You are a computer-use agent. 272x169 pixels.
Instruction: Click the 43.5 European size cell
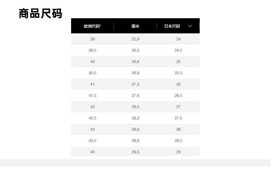pyautogui.click(x=92, y=141)
